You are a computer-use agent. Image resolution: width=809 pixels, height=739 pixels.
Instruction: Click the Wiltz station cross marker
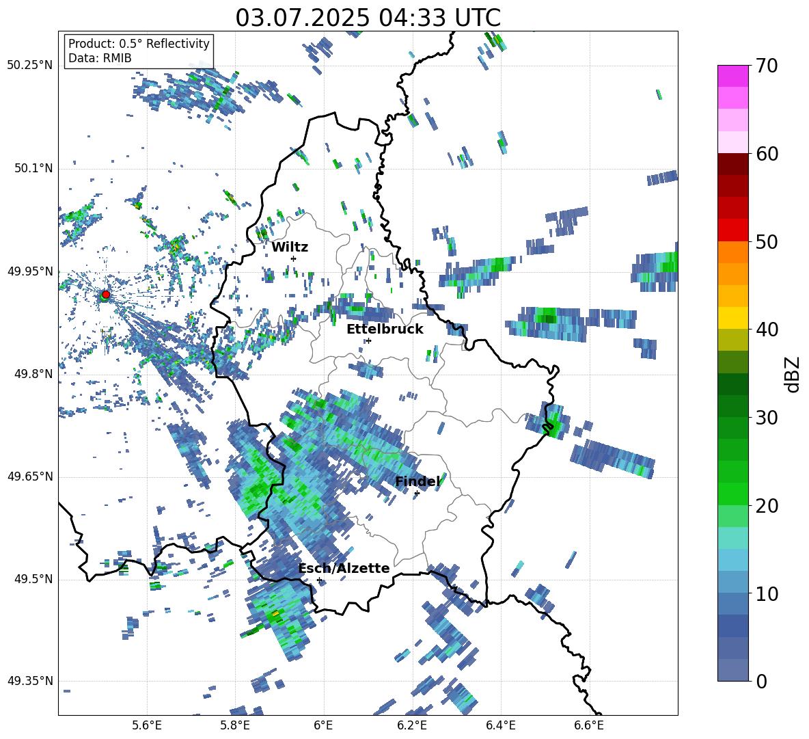coord(294,258)
